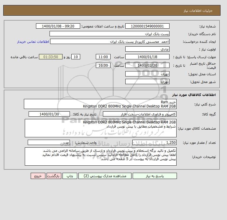
Task: Click goods group field کامپیوتر و فناوری اطلاعات
Action: coord(139,114)
